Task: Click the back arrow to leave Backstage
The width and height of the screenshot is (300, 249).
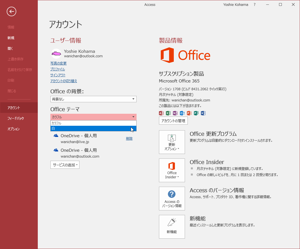Action: click(11, 11)
